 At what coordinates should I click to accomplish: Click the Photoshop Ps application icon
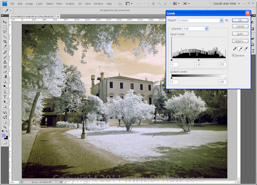point(4,3)
